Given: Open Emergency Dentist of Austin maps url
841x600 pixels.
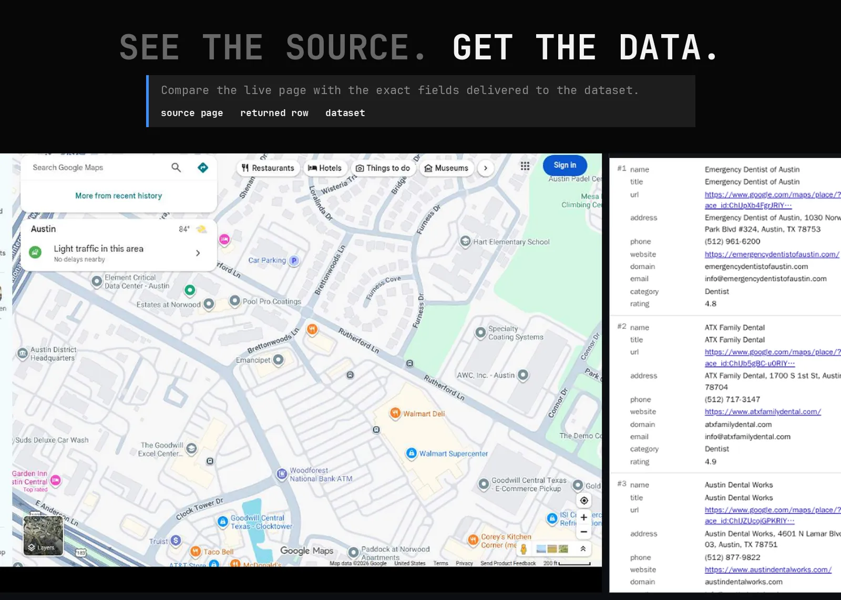Looking at the screenshot, I should [x=773, y=200].
